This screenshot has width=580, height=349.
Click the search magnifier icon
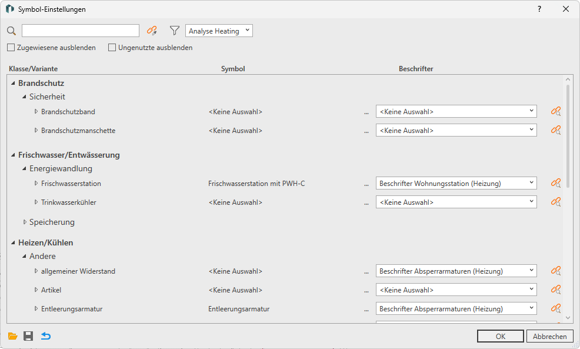pyautogui.click(x=11, y=31)
